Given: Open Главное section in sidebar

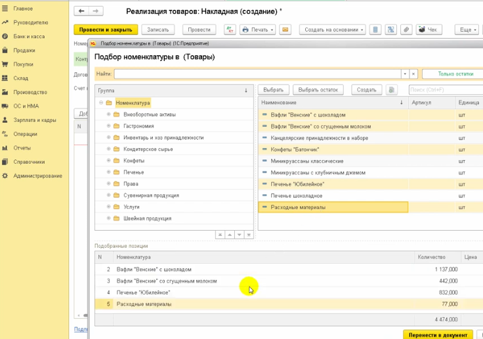Looking at the screenshot, I should [23, 9].
